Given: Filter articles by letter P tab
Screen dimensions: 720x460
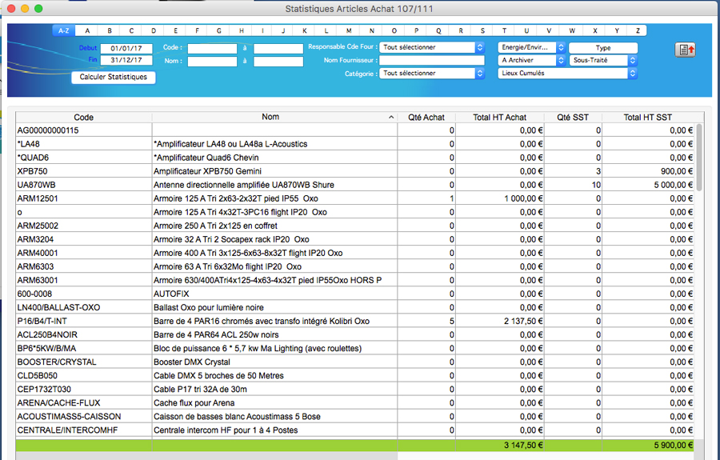Looking at the screenshot, I should point(416,30).
